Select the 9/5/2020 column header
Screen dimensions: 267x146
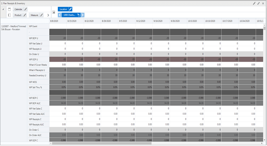click(127, 21)
